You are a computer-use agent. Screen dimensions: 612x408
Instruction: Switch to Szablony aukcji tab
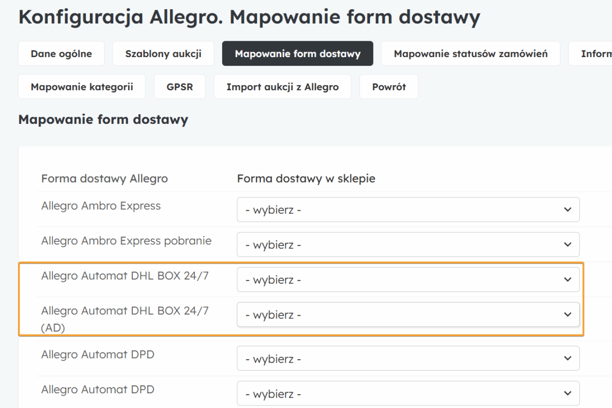163,54
